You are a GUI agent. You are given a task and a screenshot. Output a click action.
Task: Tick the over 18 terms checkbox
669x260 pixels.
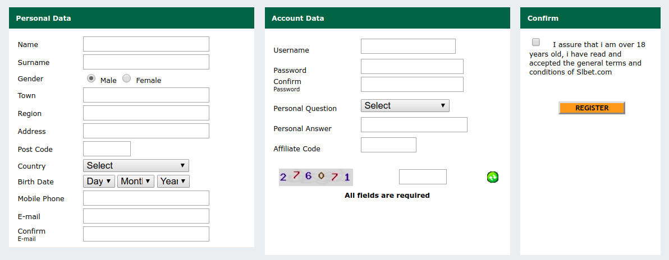click(x=536, y=42)
